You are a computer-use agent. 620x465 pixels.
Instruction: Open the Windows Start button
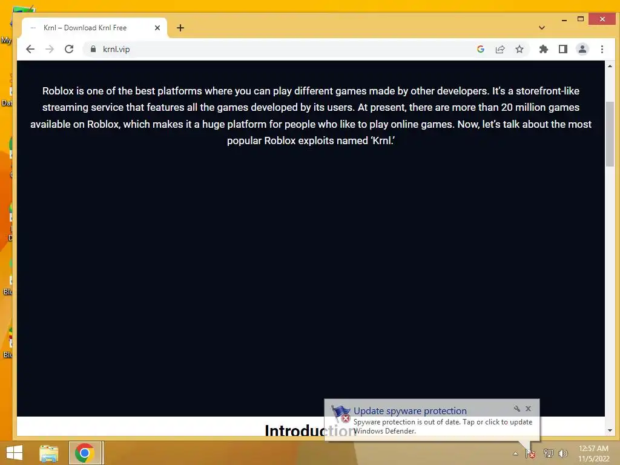[15, 453]
